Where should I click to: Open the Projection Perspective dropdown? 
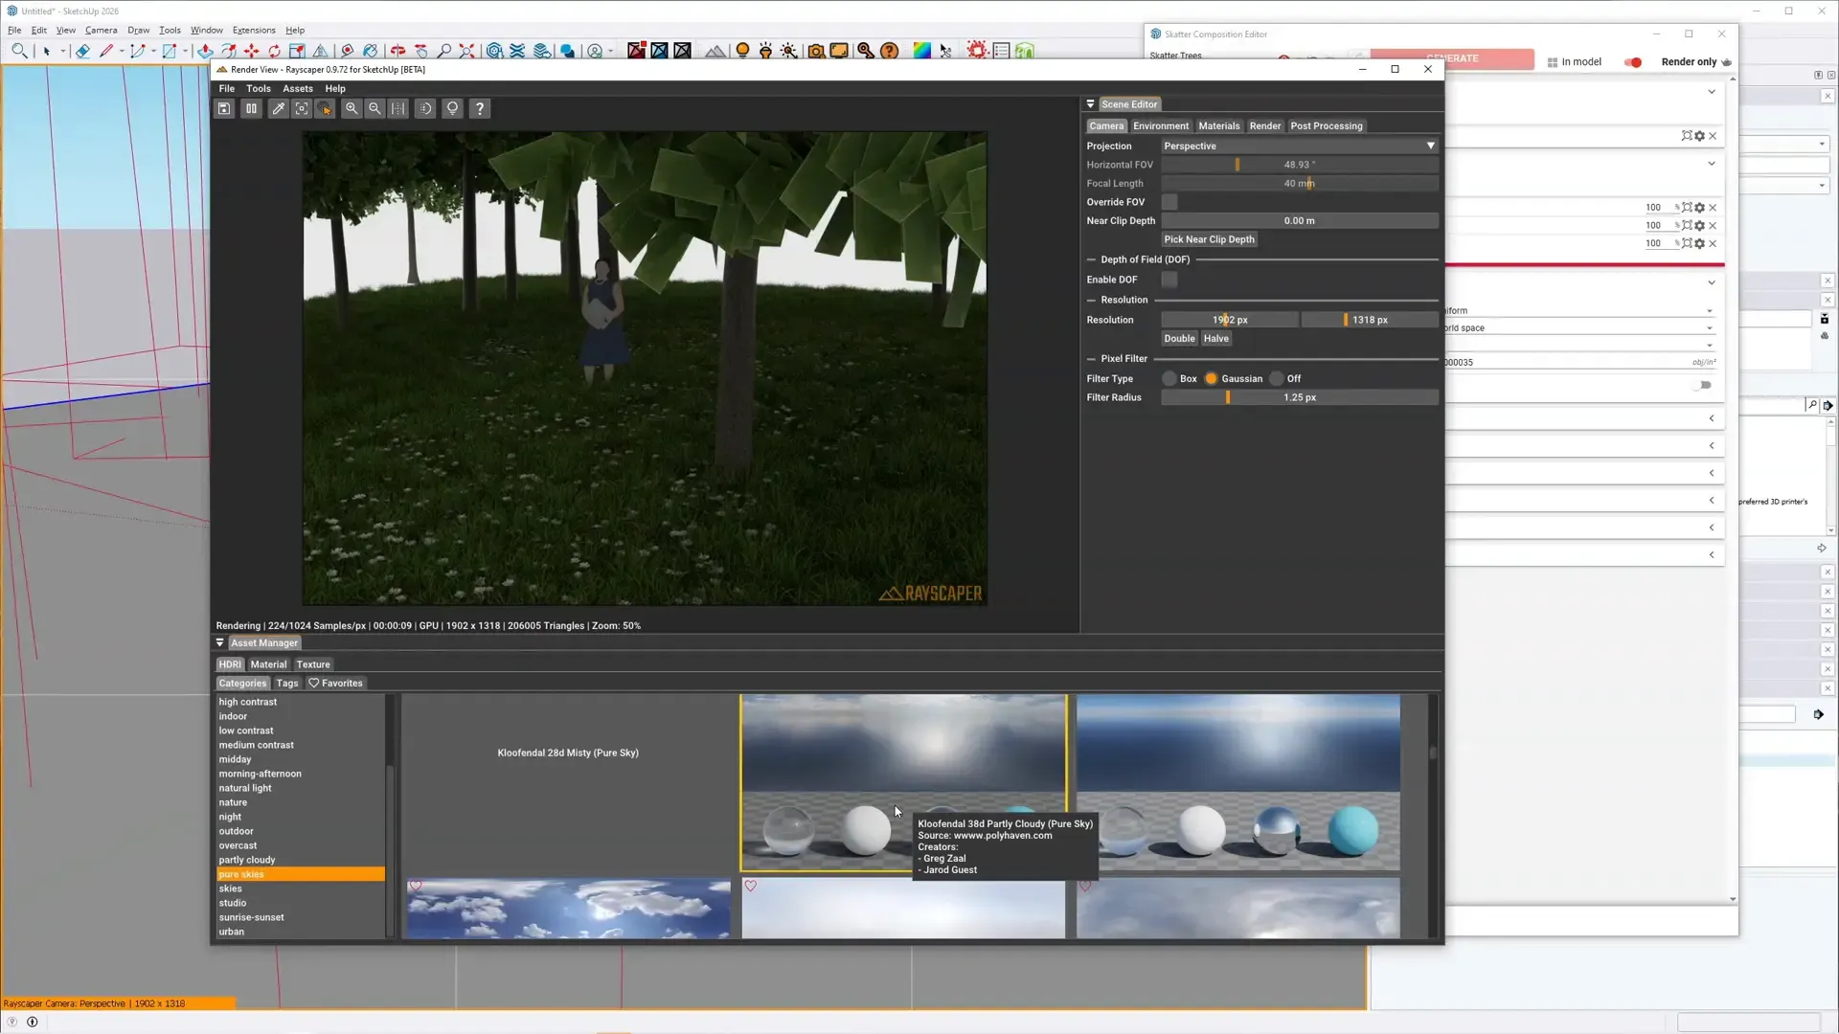coord(1300,146)
